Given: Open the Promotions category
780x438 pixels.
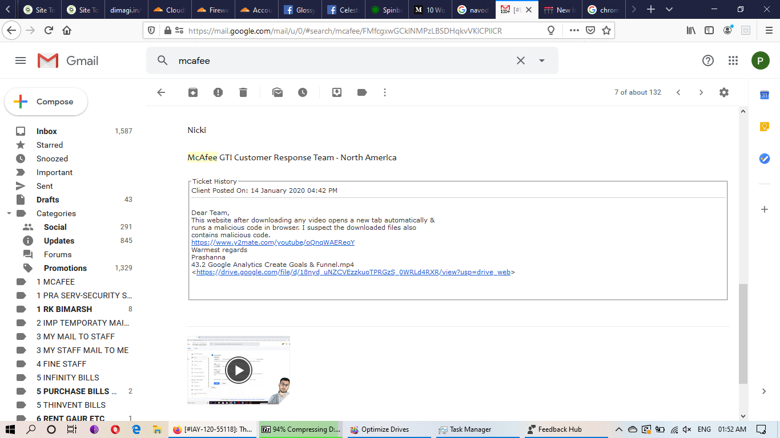Looking at the screenshot, I should coord(65,268).
